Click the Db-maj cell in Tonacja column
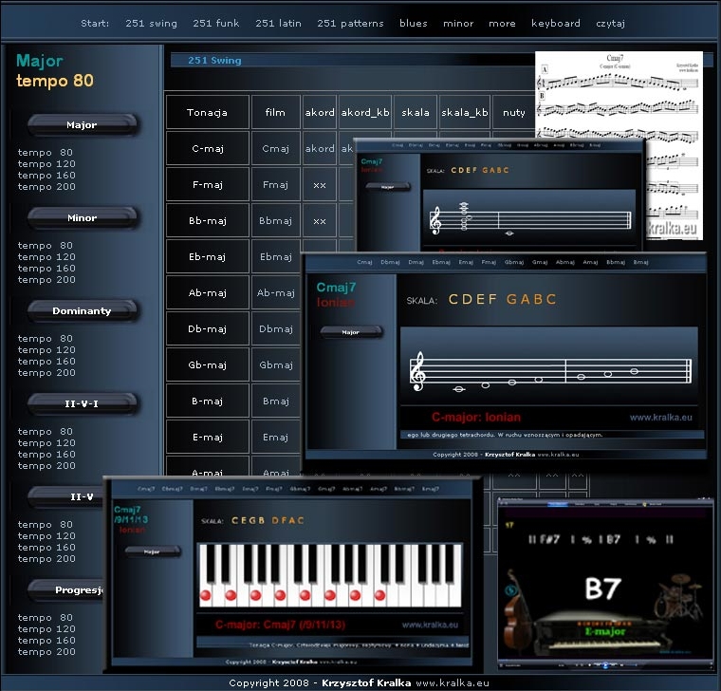The height and width of the screenshot is (691, 721). point(208,329)
